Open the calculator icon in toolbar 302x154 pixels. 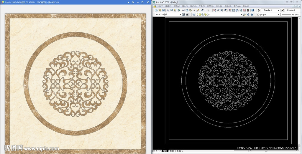pos(248,10)
